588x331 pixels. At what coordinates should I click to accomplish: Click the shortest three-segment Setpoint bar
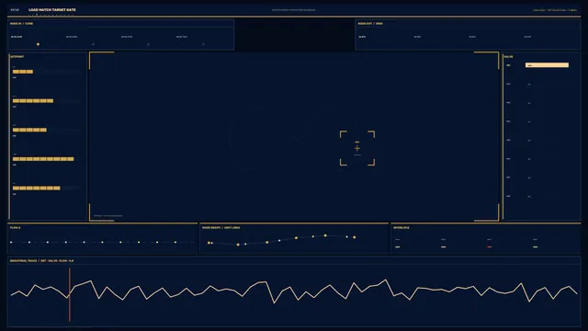click(x=23, y=72)
